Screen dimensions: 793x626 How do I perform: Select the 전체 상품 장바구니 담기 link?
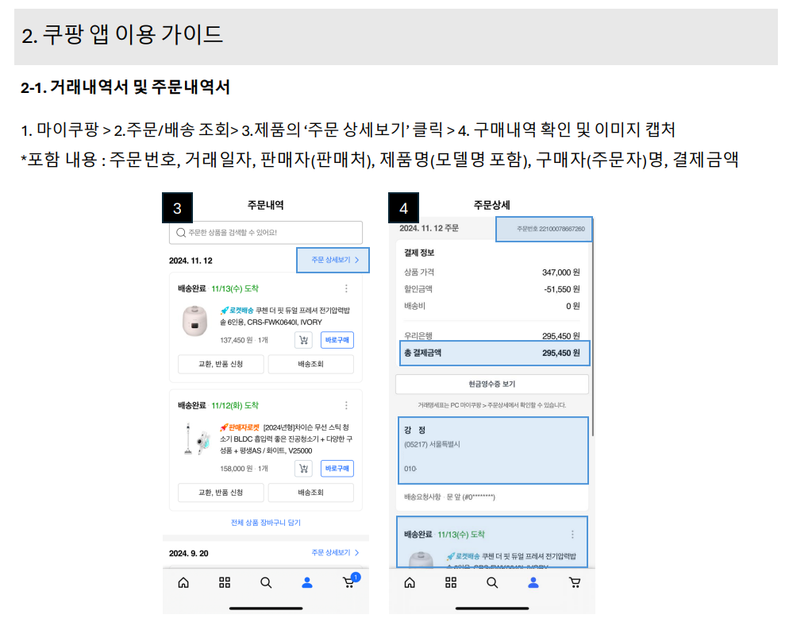pos(266,521)
